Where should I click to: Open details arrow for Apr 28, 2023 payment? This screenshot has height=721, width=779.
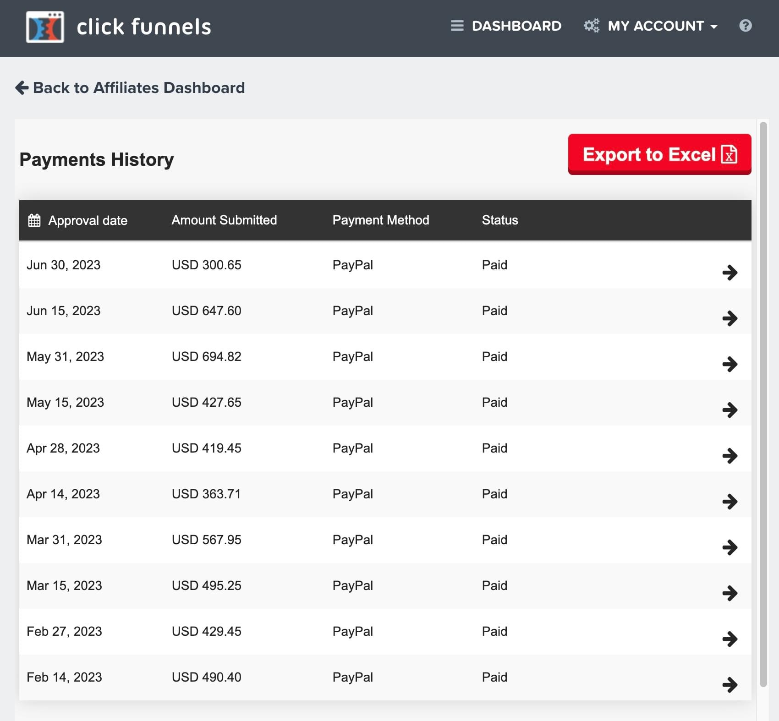pos(730,456)
